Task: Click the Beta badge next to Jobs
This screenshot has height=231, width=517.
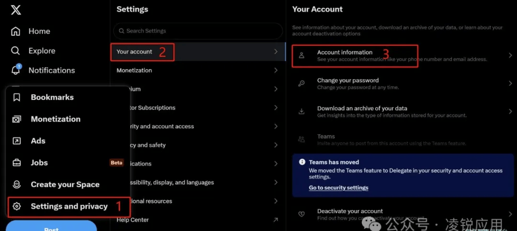Action: [116, 163]
